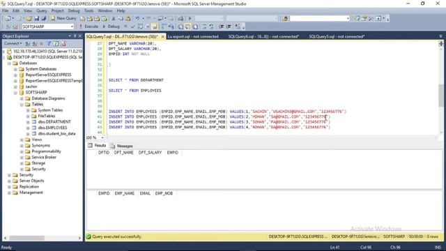The width and height of the screenshot is (446, 251).
Task: Click the New Project icon
Action: click(8, 18)
